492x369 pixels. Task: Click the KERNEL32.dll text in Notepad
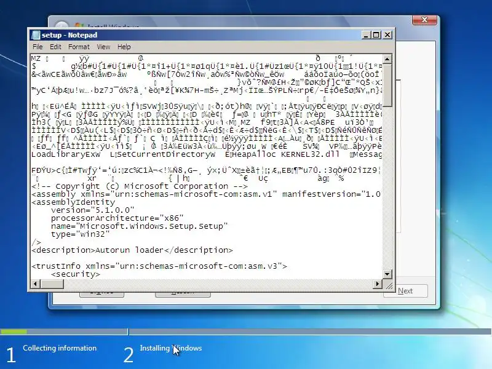[310, 154]
